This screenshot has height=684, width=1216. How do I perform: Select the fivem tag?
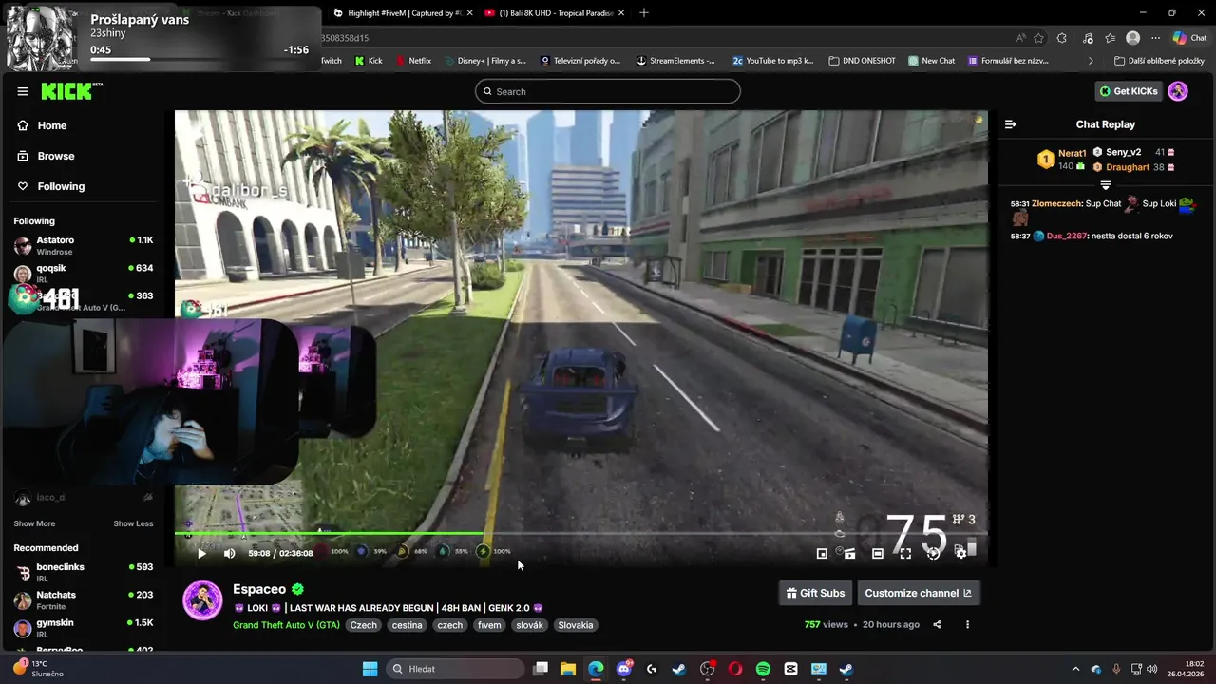tap(489, 625)
